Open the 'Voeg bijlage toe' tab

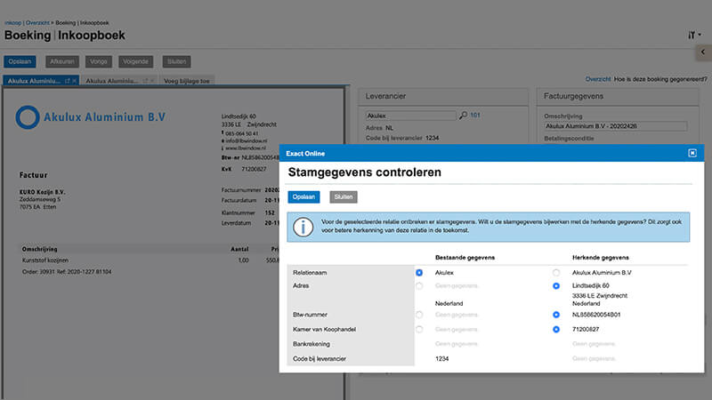[187, 81]
